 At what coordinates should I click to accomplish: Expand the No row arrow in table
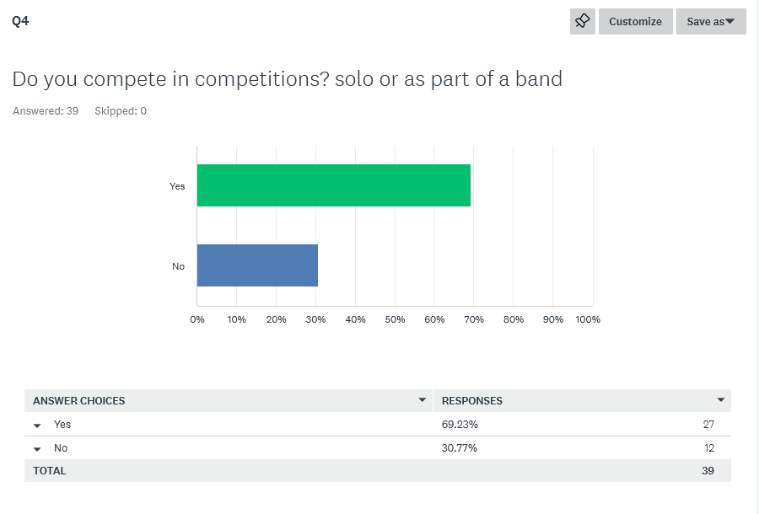point(37,449)
